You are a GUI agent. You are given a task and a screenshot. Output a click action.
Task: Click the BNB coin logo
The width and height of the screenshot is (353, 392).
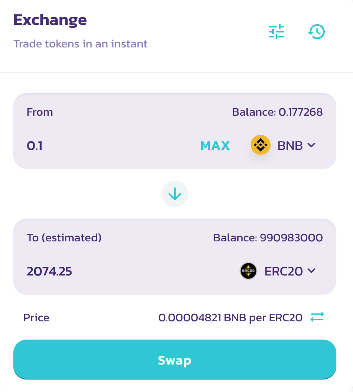(x=261, y=145)
